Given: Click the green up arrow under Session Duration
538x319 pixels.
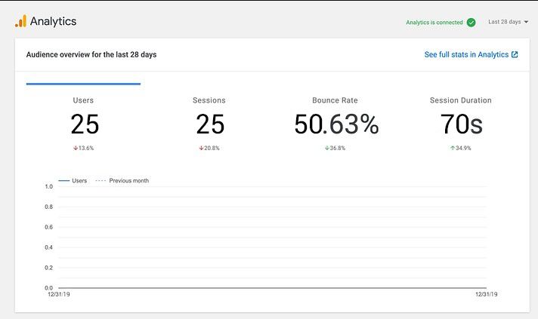Looking at the screenshot, I should [453, 148].
